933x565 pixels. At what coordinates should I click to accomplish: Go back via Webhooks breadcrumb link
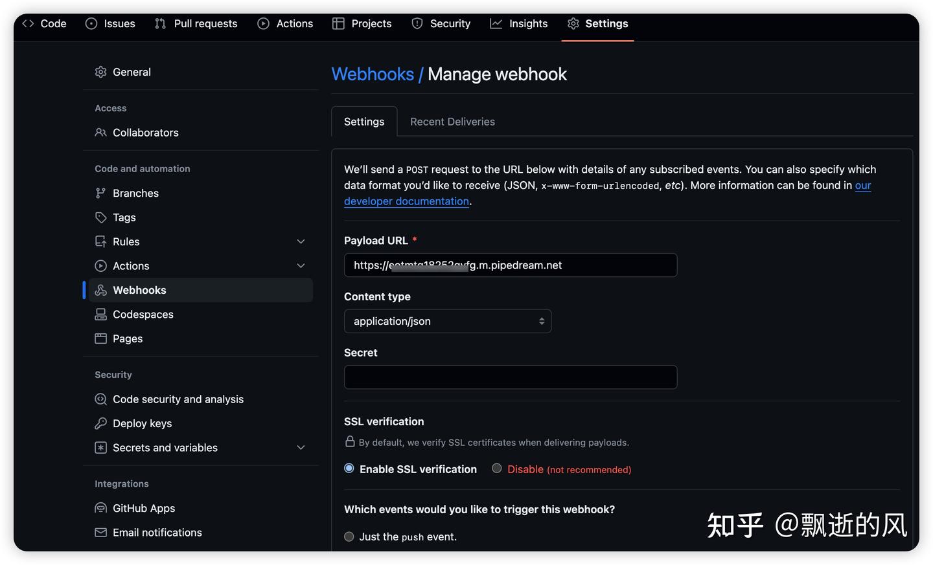click(373, 74)
